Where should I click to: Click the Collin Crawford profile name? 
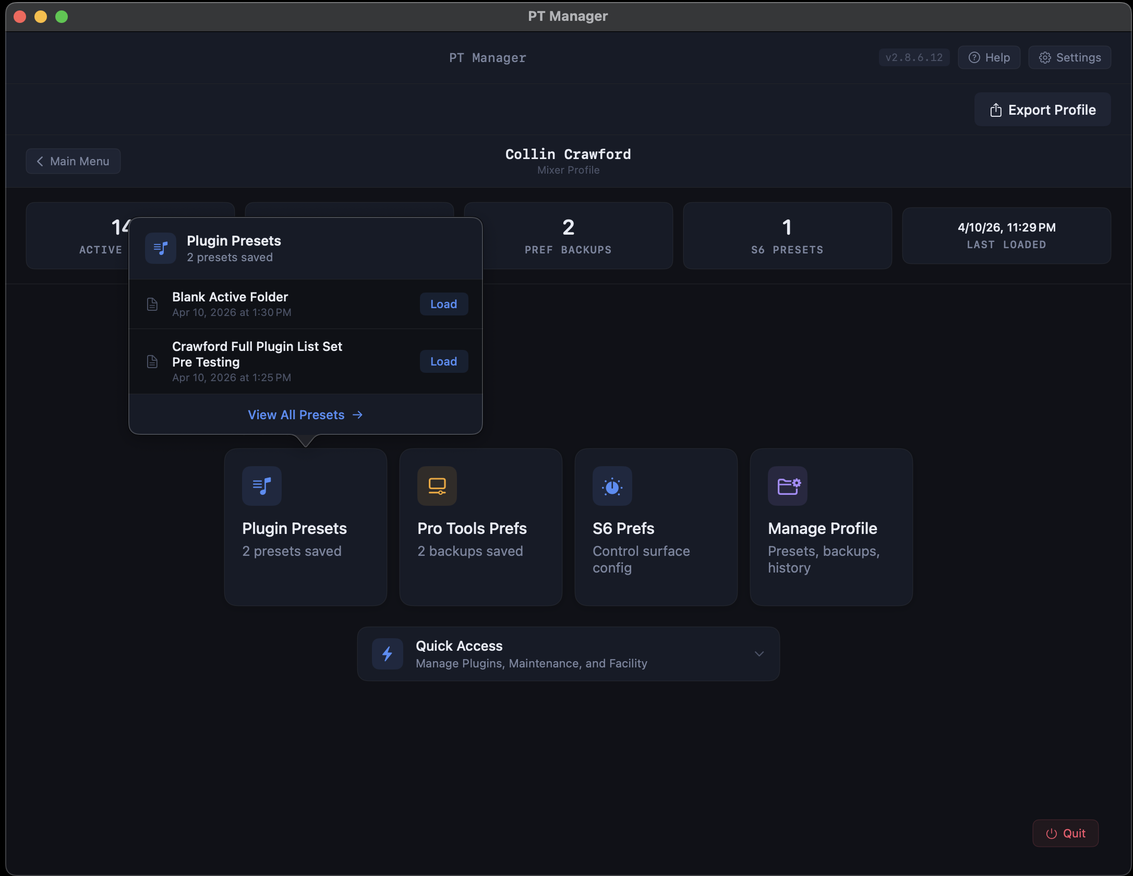[x=568, y=154]
